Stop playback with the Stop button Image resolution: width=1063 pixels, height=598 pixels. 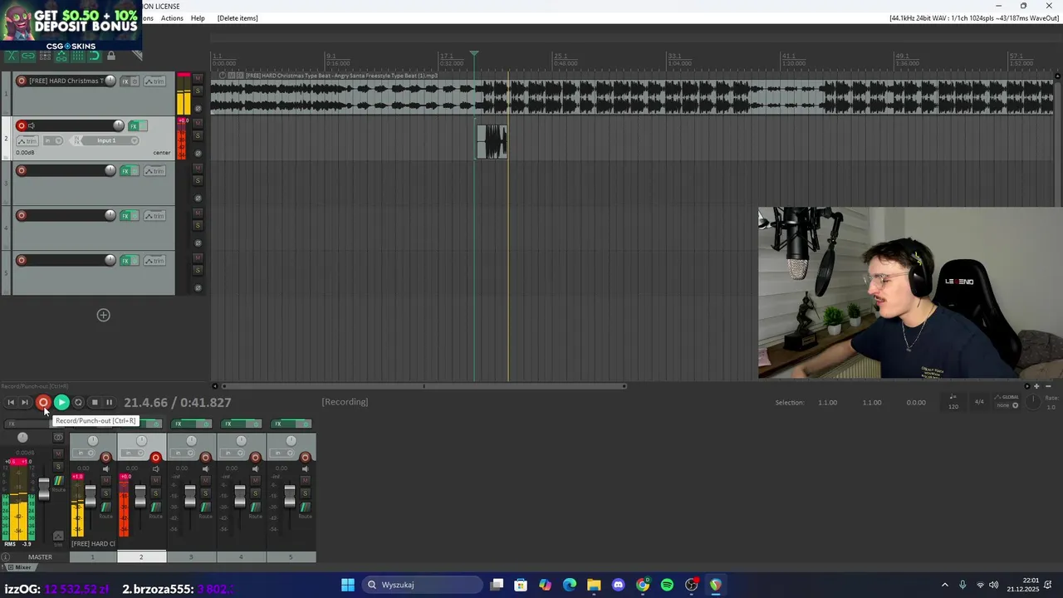[x=95, y=402]
